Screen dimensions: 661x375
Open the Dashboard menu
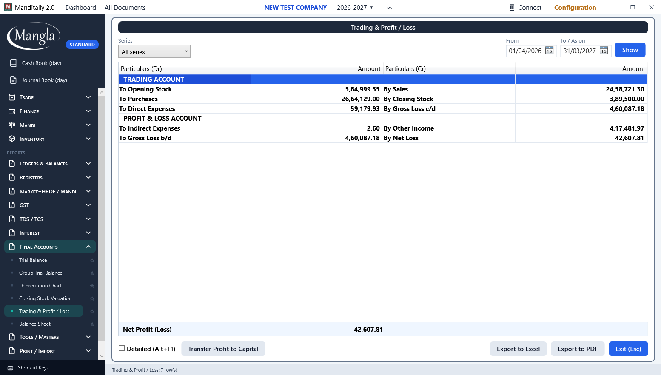pos(81,8)
